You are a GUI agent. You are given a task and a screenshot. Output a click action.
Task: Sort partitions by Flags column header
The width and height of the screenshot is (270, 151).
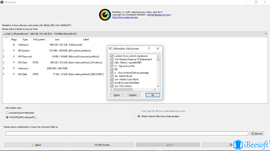(x=14, y=40)
